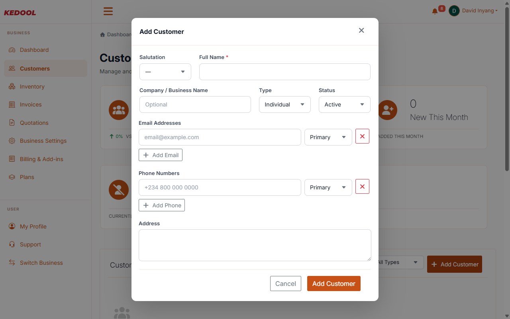Click the hamburger menu icon

pos(108,11)
